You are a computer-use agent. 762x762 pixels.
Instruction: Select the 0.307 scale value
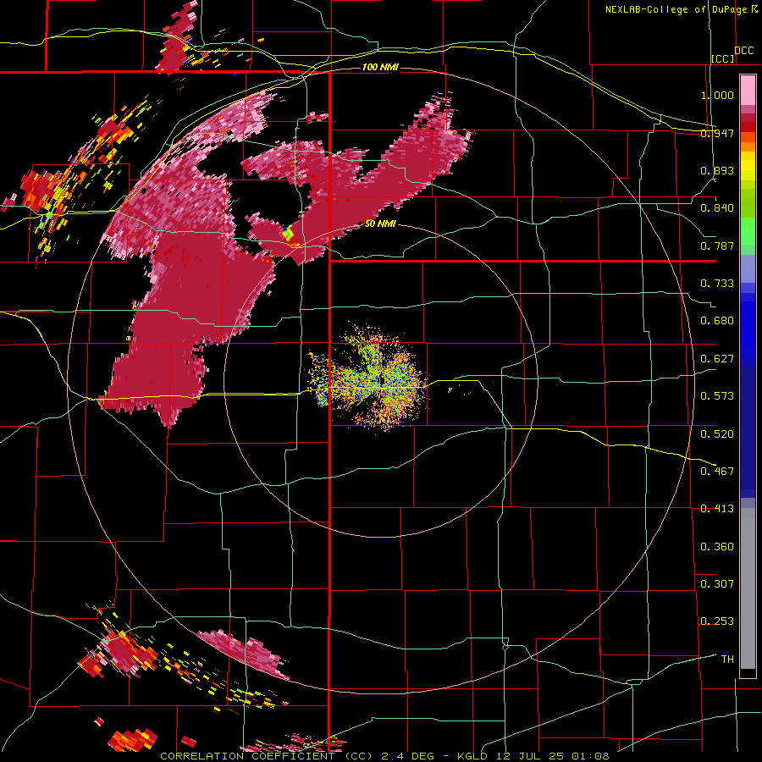[717, 583]
